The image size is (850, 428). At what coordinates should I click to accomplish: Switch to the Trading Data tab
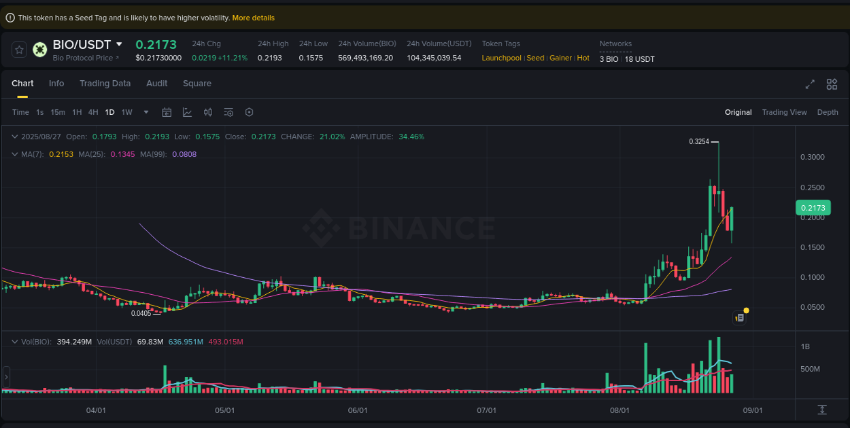point(105,83)
